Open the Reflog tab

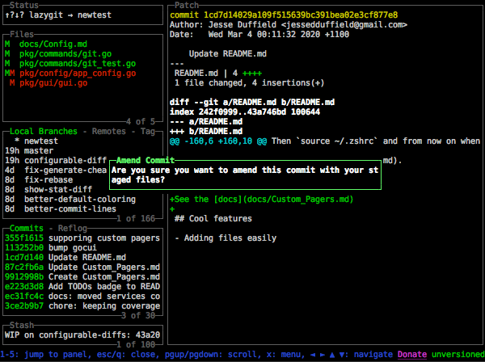click(73, 228)
